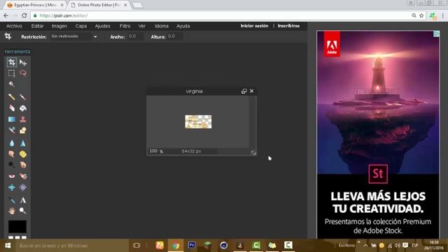Screen dimensions: 448x252
Task: Open the Idioma menu
Action: (x=162, y=26)
